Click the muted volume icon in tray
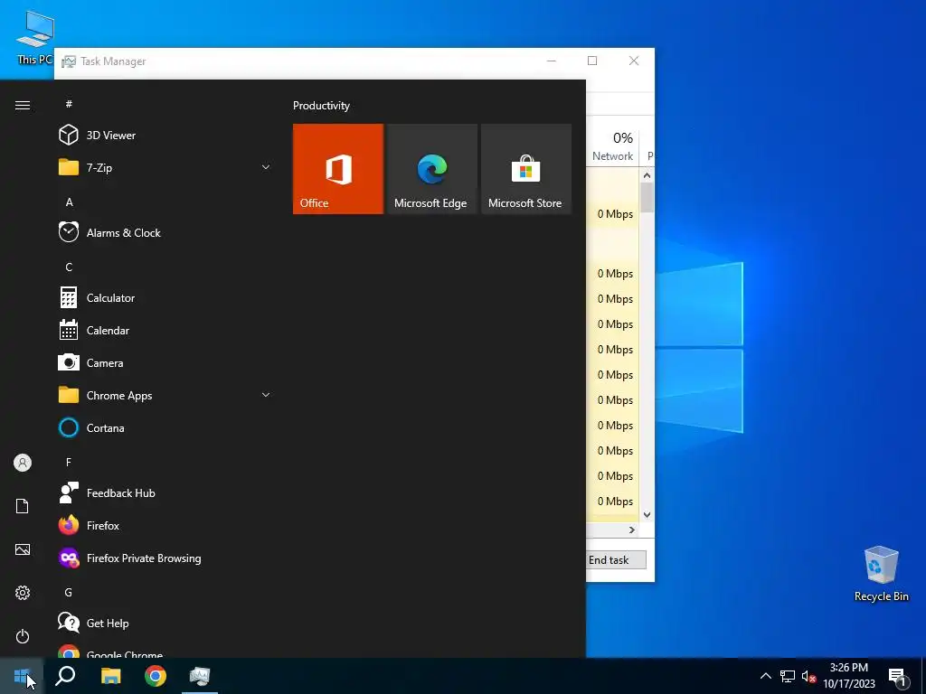Image resolution: width=926 pixels, height=694 pixels. pyautogui.click(x=808, y=676)
